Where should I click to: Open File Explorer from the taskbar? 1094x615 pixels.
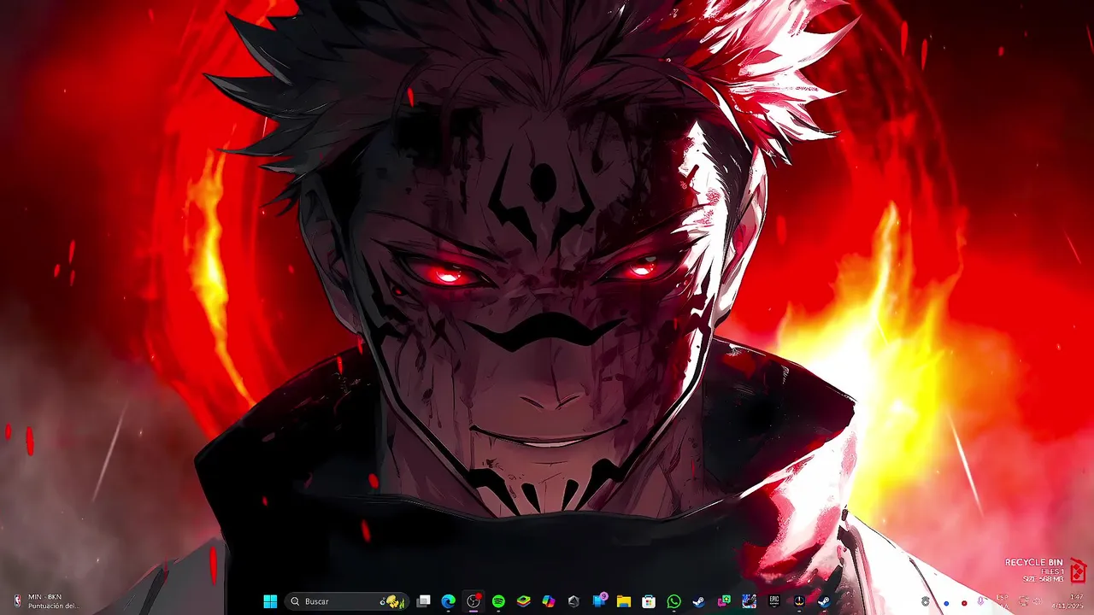coord(624,601)
